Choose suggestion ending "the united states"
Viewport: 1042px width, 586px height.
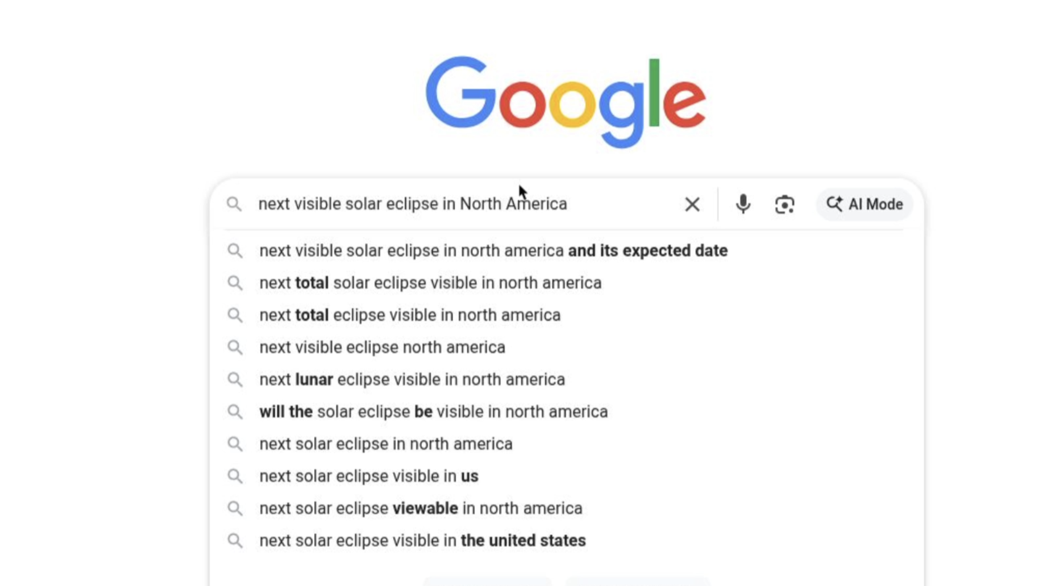pos(422,541)
